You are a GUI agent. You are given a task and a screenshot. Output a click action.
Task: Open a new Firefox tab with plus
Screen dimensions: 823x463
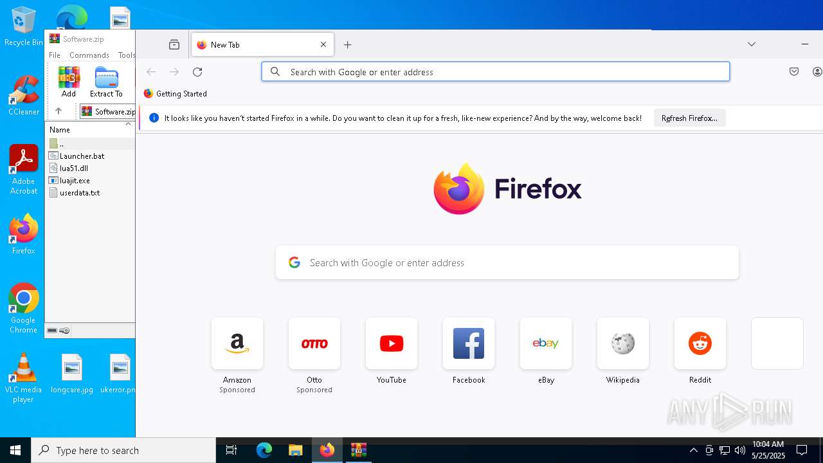(348, 44)
